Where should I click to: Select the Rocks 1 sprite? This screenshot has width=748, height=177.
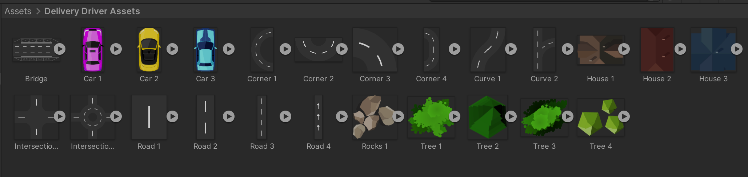(375, 117)
